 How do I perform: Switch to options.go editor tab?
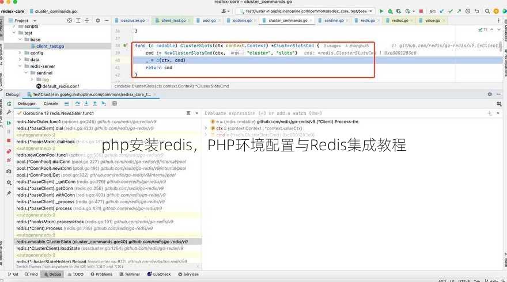[241, 20]
